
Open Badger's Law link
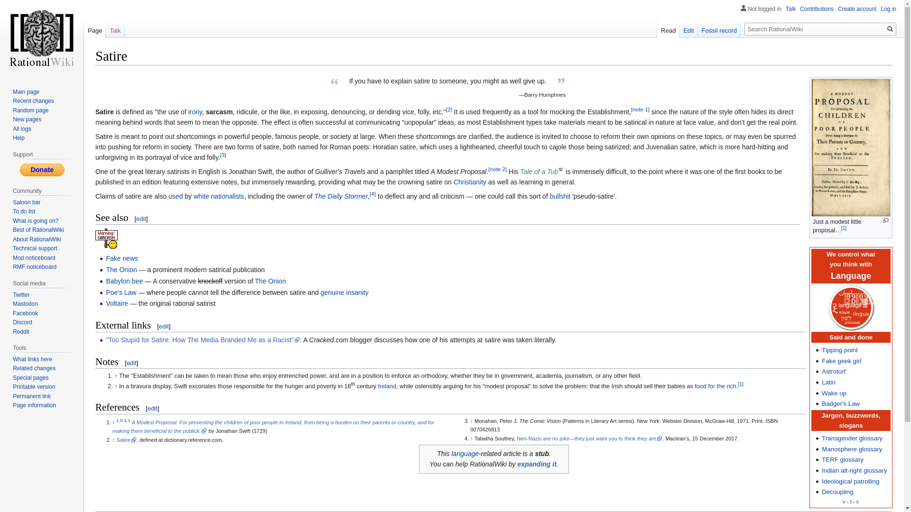840,404
